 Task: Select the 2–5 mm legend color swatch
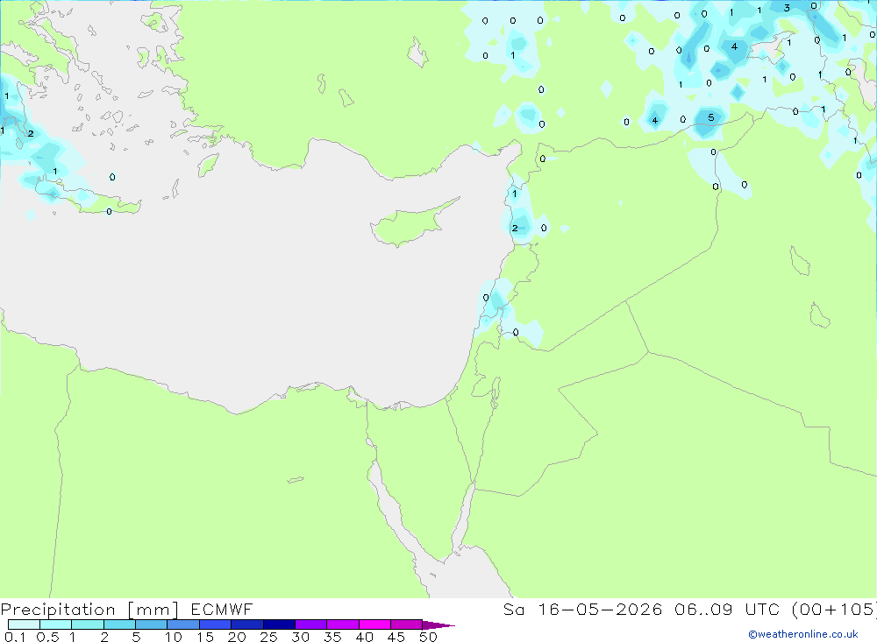119,624
